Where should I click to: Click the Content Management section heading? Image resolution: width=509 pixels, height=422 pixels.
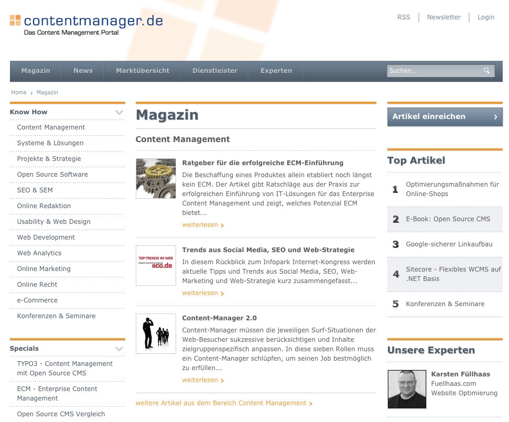pyautogui.click(x=182, y=139)
